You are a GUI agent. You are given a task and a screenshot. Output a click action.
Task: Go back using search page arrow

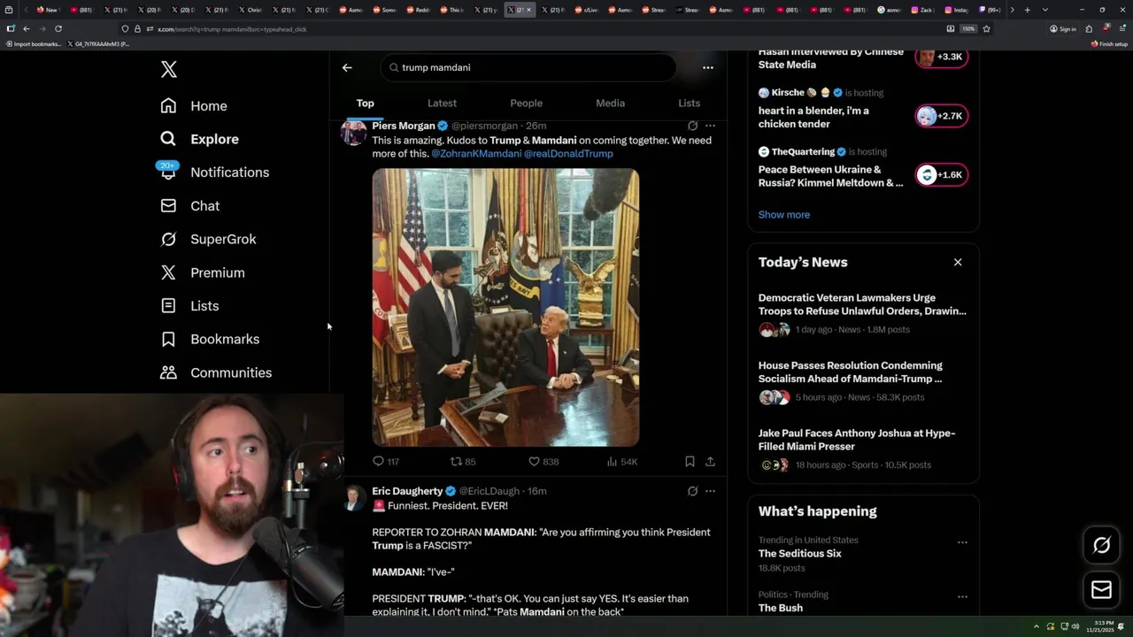(347, 67)
